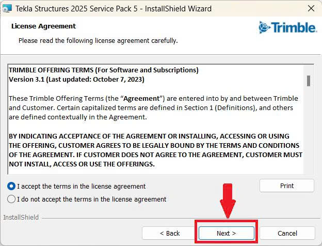
Task: Click the "Version 3.1" line in the license text
Action: 76,80
